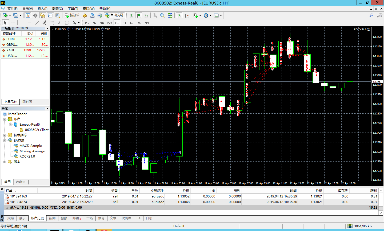The image size is (384, 231).
Task: Switch to M30 timeframe
Action: pos(109,23)
